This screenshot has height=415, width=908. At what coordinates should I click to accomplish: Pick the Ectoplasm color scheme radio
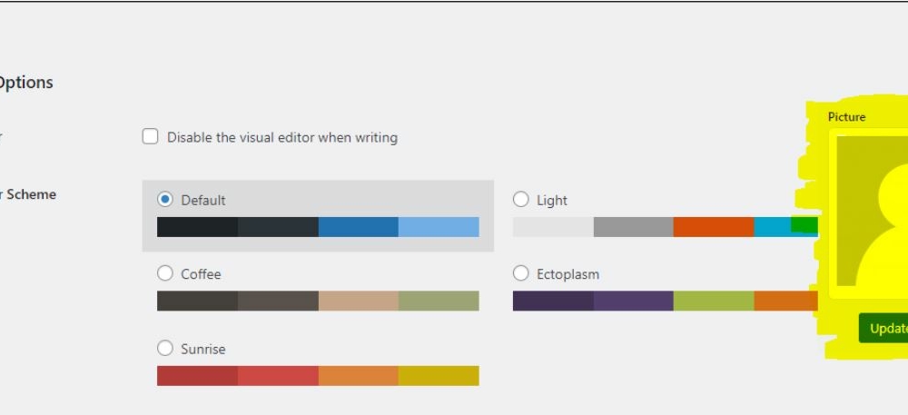tap(520, 273)
